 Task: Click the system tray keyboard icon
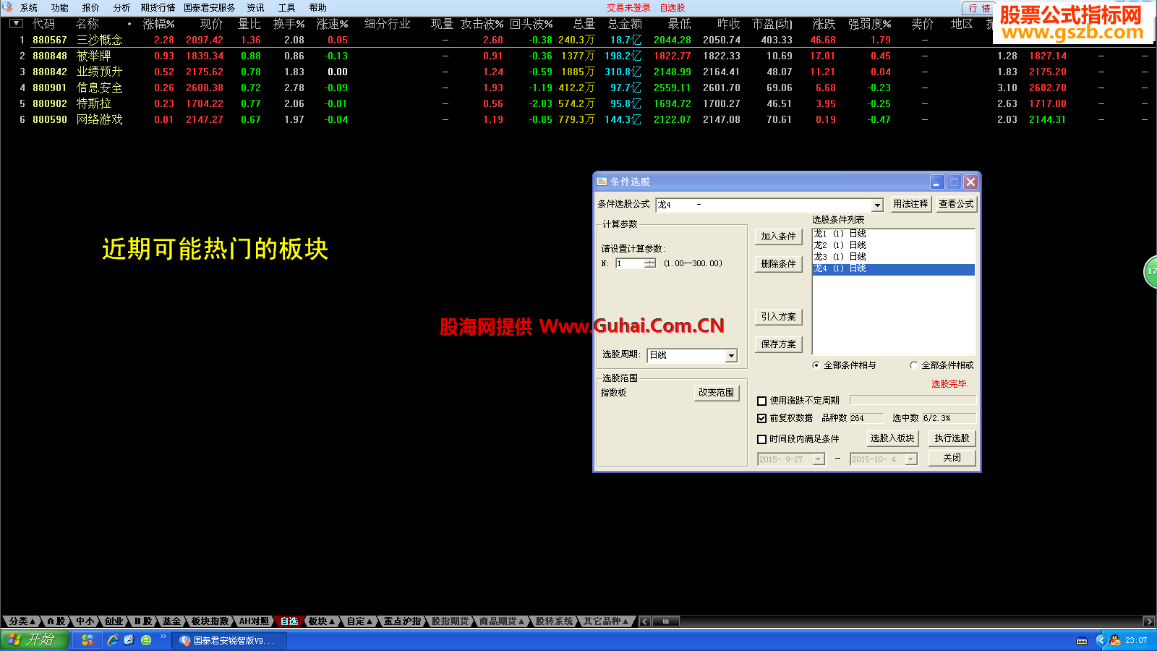coord(1082,641)
